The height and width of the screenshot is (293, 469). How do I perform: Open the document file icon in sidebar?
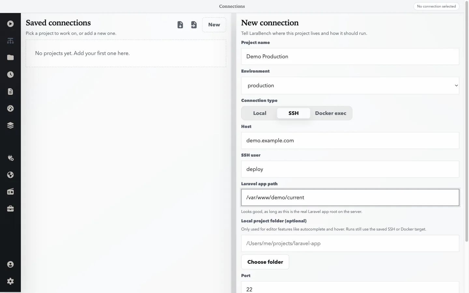[10, 91]
